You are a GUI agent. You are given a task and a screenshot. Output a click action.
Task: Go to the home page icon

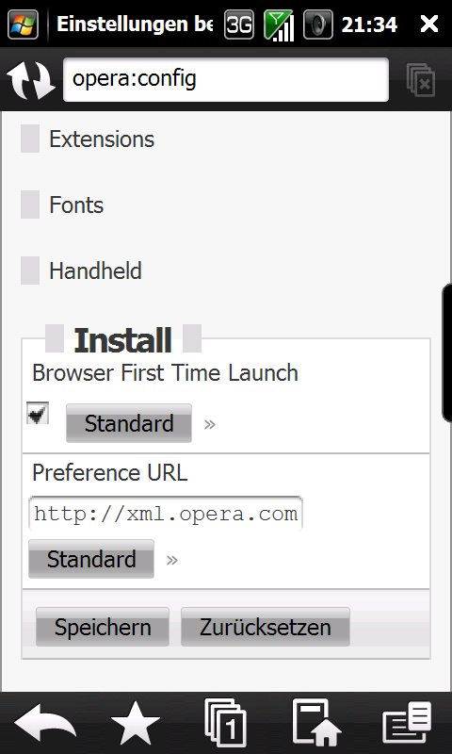click(x=316, y=723)
